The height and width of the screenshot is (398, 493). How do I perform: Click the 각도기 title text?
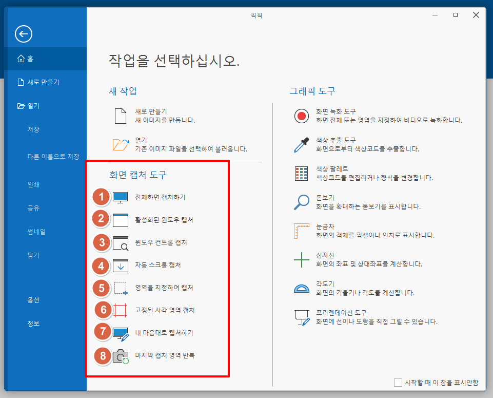click(x=325, y=284)
